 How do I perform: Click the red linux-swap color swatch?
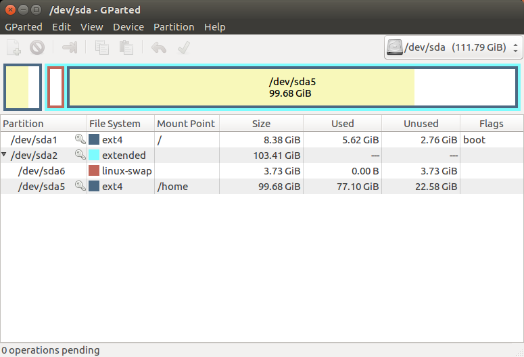(94, 170)
